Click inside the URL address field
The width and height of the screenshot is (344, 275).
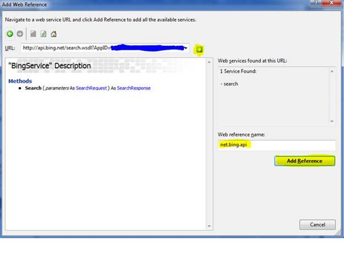(105, 48)
